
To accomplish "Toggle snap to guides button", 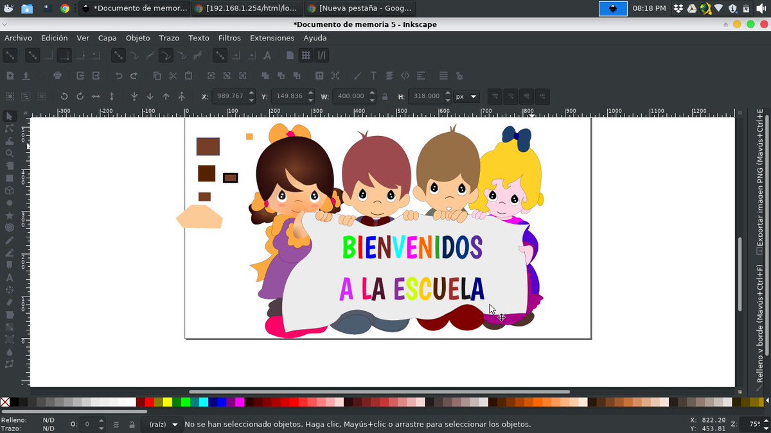I will (x=322, y=56).
